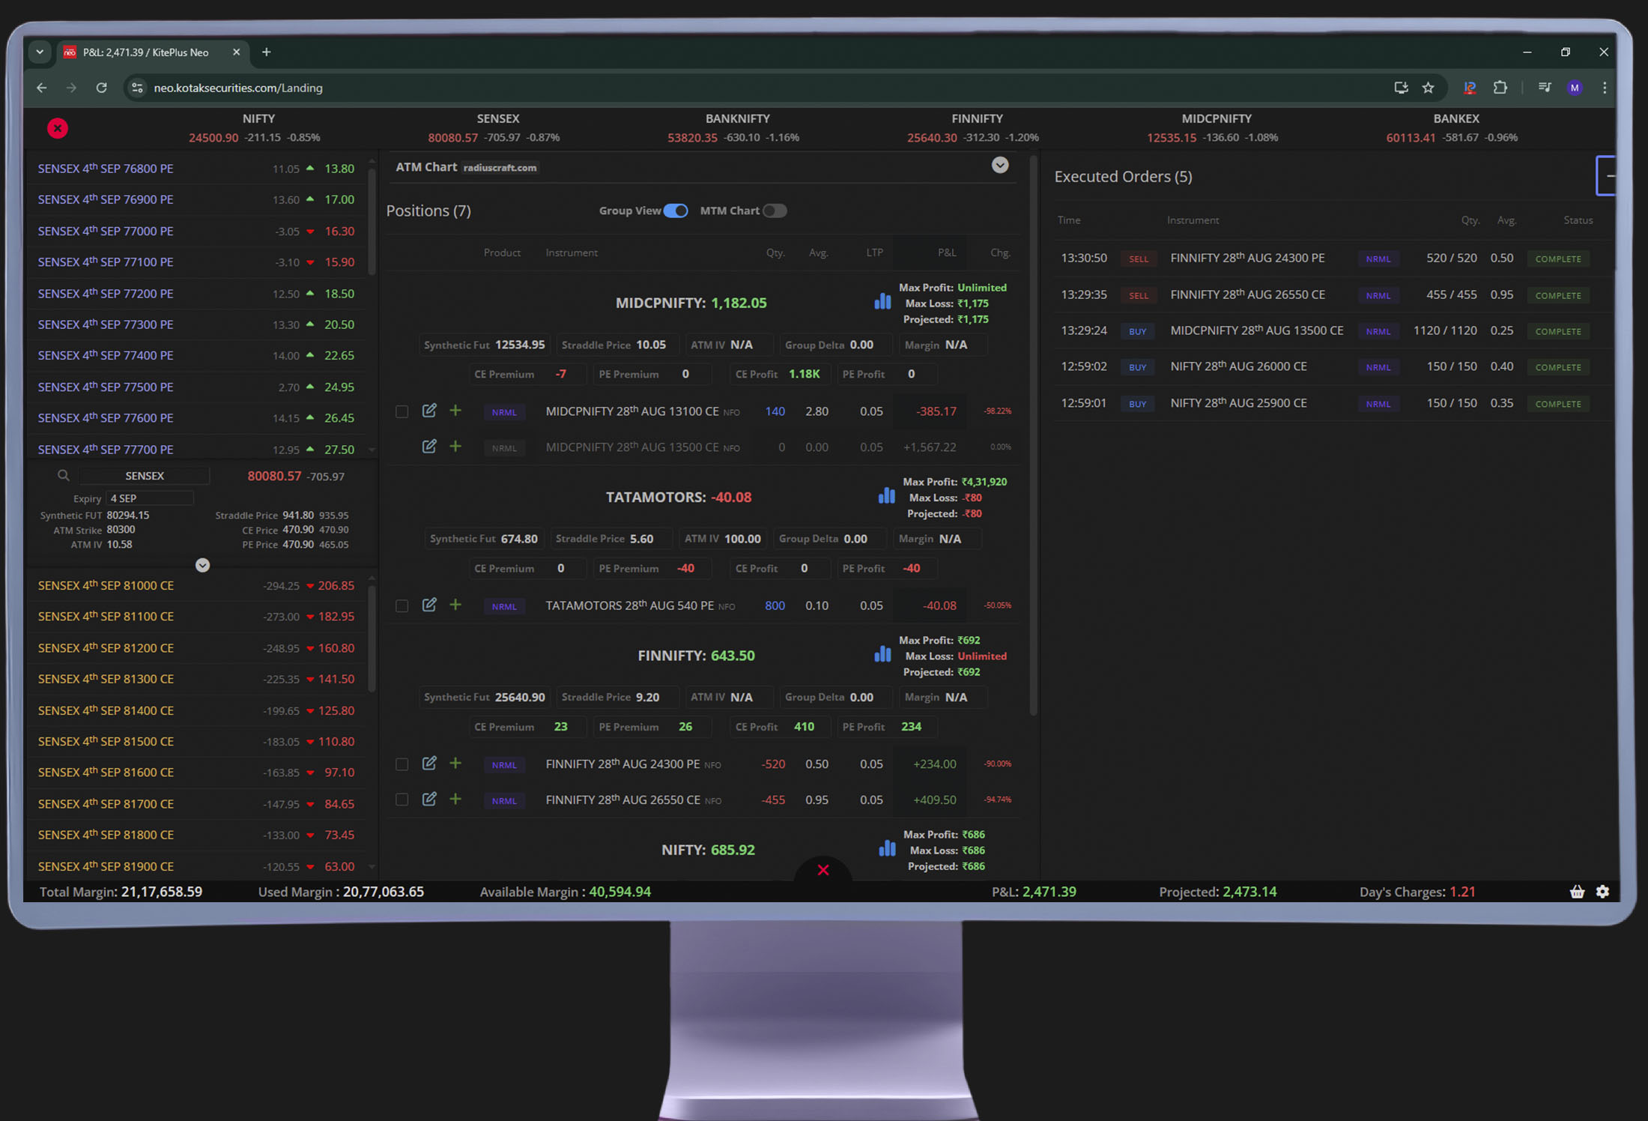Open the Expiry 4 SEP dropdown
Screen dimensions: 1648x1121
coord(150,498)
